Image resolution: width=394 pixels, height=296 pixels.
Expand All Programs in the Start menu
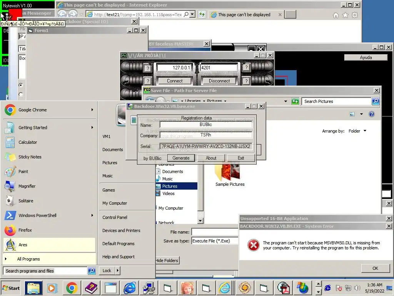tap(49, 259)
